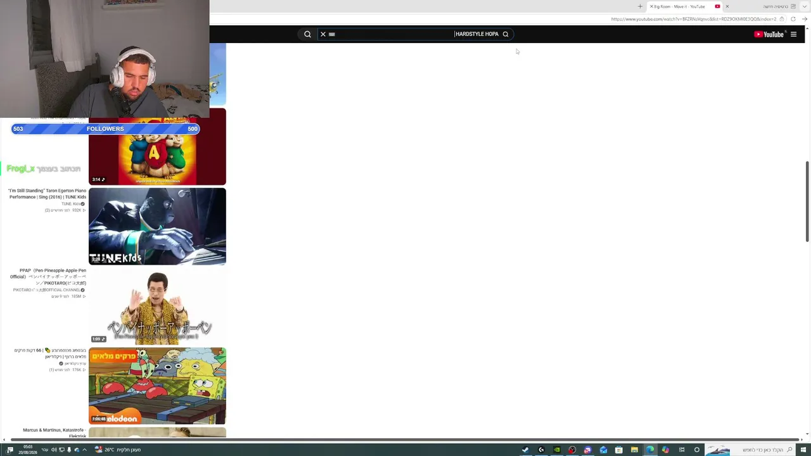Open the PPAP (Pen-Pineapple-Apple-Pen Official) title link

[48, 277]
